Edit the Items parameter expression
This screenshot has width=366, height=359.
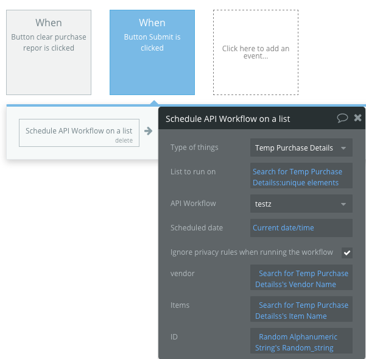(301, 310)
